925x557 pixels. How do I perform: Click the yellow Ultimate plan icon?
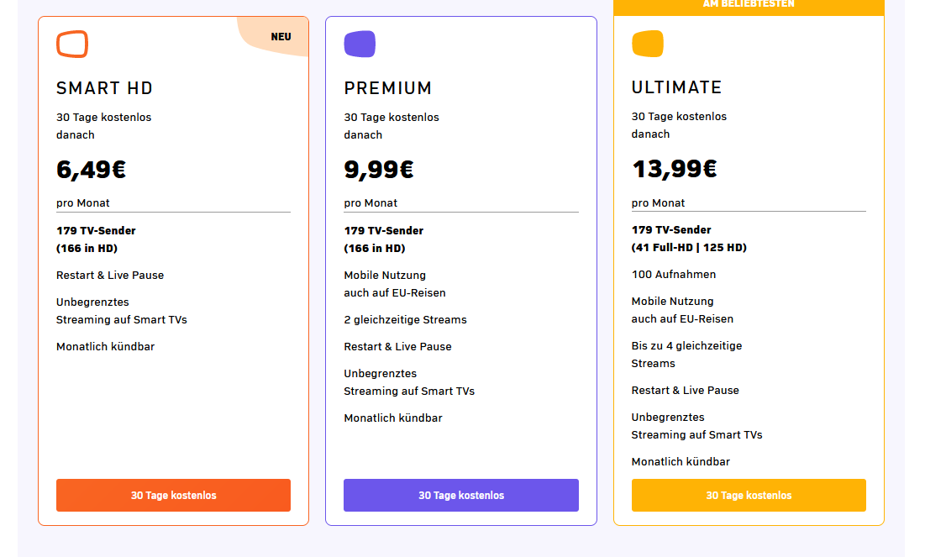pyautogui.click(x=648, y=44)
